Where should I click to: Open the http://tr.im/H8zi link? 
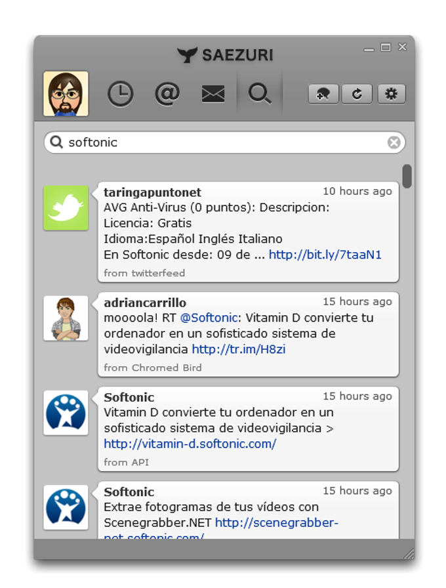[239, 349]
